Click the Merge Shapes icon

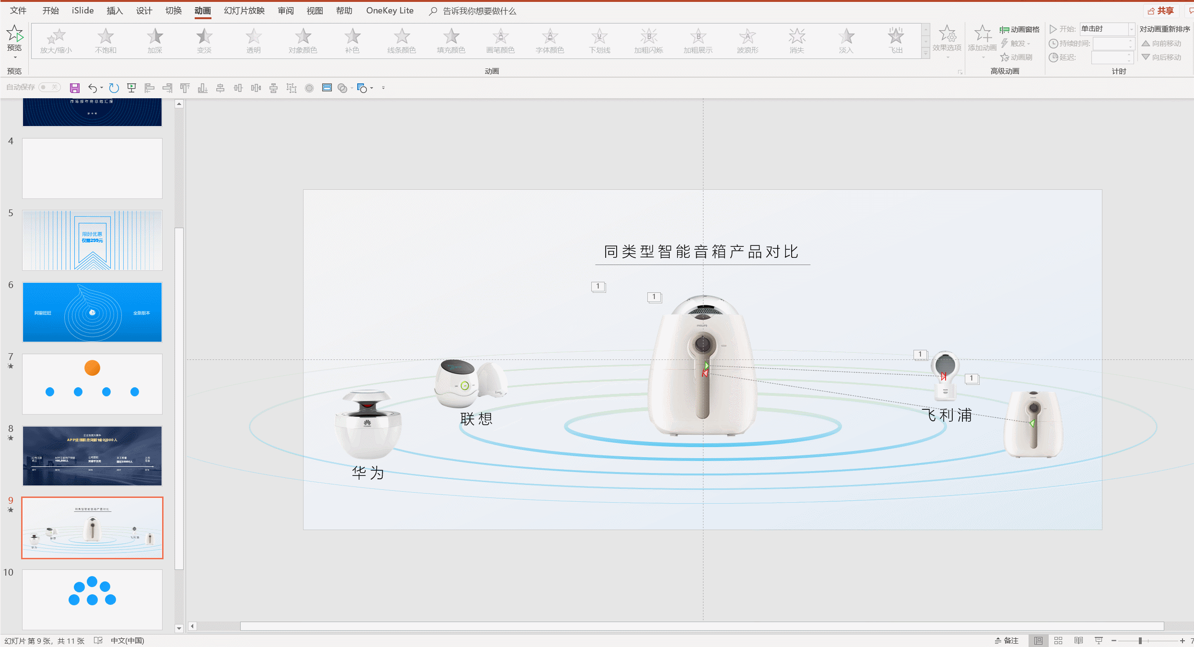click(342, 88)
